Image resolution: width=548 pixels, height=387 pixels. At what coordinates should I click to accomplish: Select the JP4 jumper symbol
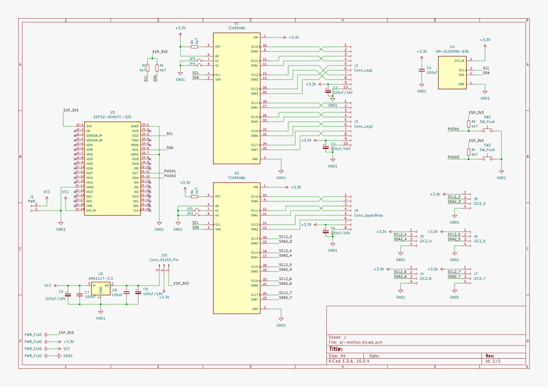[x=199, y=65]
